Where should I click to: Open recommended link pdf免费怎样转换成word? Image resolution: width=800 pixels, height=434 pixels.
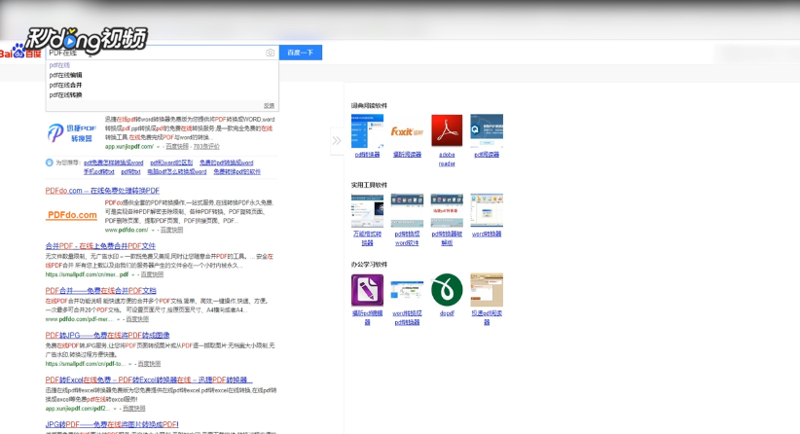pos(113,163)
